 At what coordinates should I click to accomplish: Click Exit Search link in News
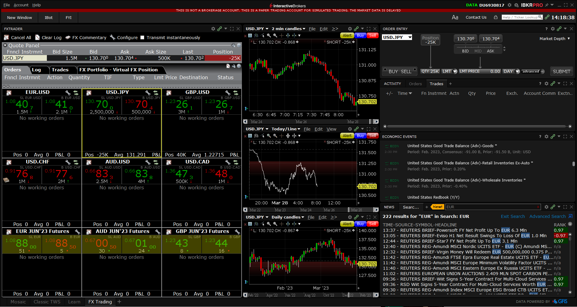tap(513, 216)
